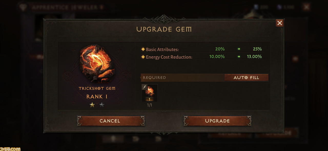The image size is (328, 151).
Task: Click the 1/1 material count label
Action: 149,105
